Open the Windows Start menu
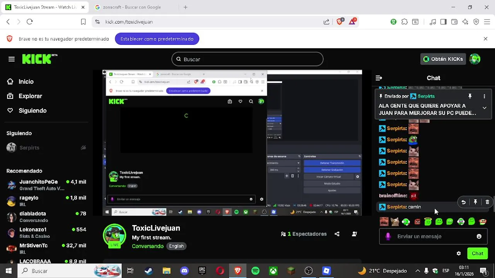 click(x=9, y=271)
